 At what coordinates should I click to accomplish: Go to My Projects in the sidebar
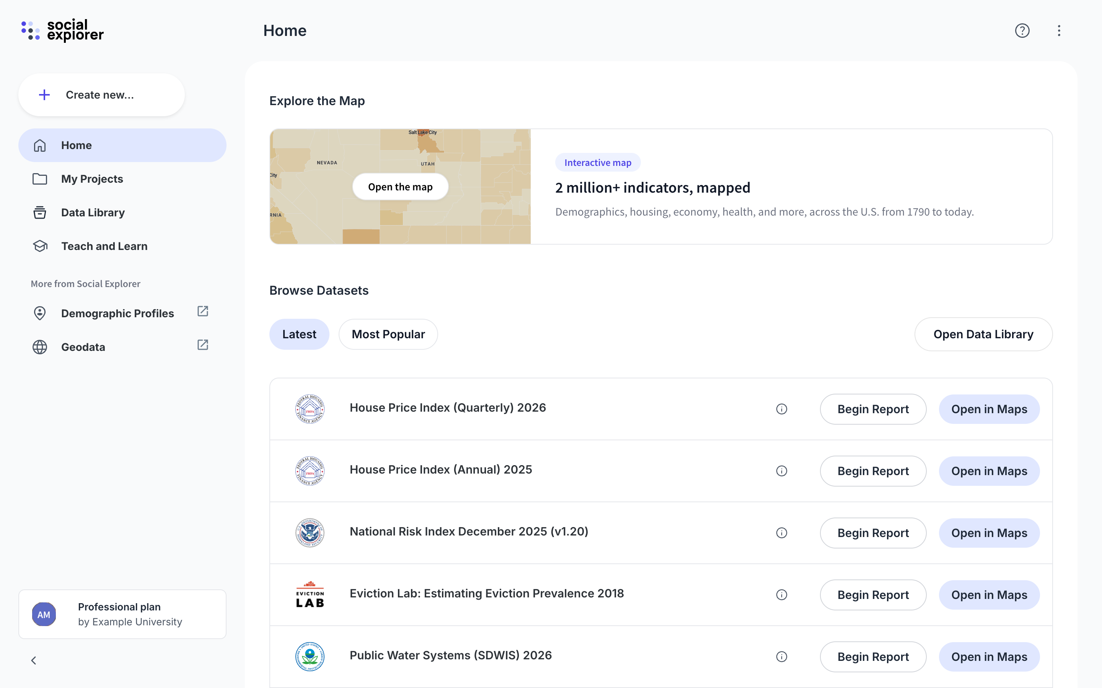click(122, 179)
